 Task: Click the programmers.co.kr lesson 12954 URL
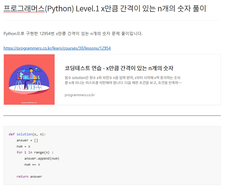pos(57,48)
